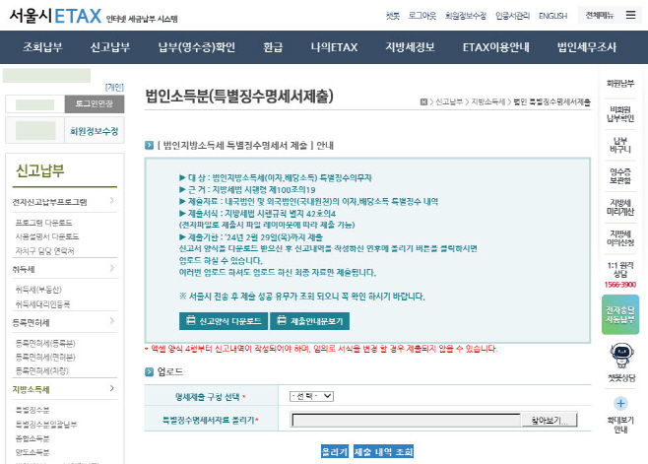Image resolution: width=648 pixels, height=464 pixels.
Task: Click the file path input field
Action: click(x=407, y=421)
